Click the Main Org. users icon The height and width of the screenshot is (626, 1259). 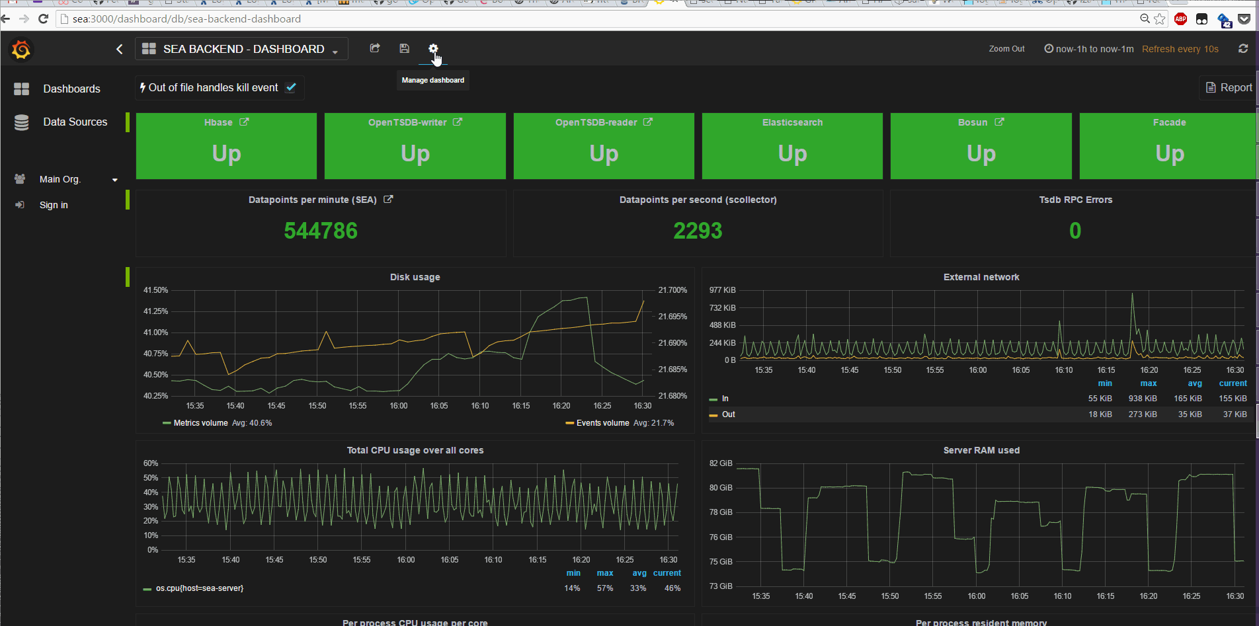(x=20, y=179)
